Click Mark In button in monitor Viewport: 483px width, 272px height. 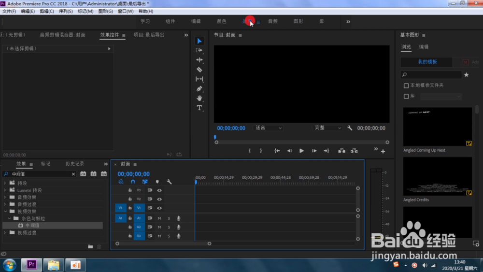click(250, 151)
